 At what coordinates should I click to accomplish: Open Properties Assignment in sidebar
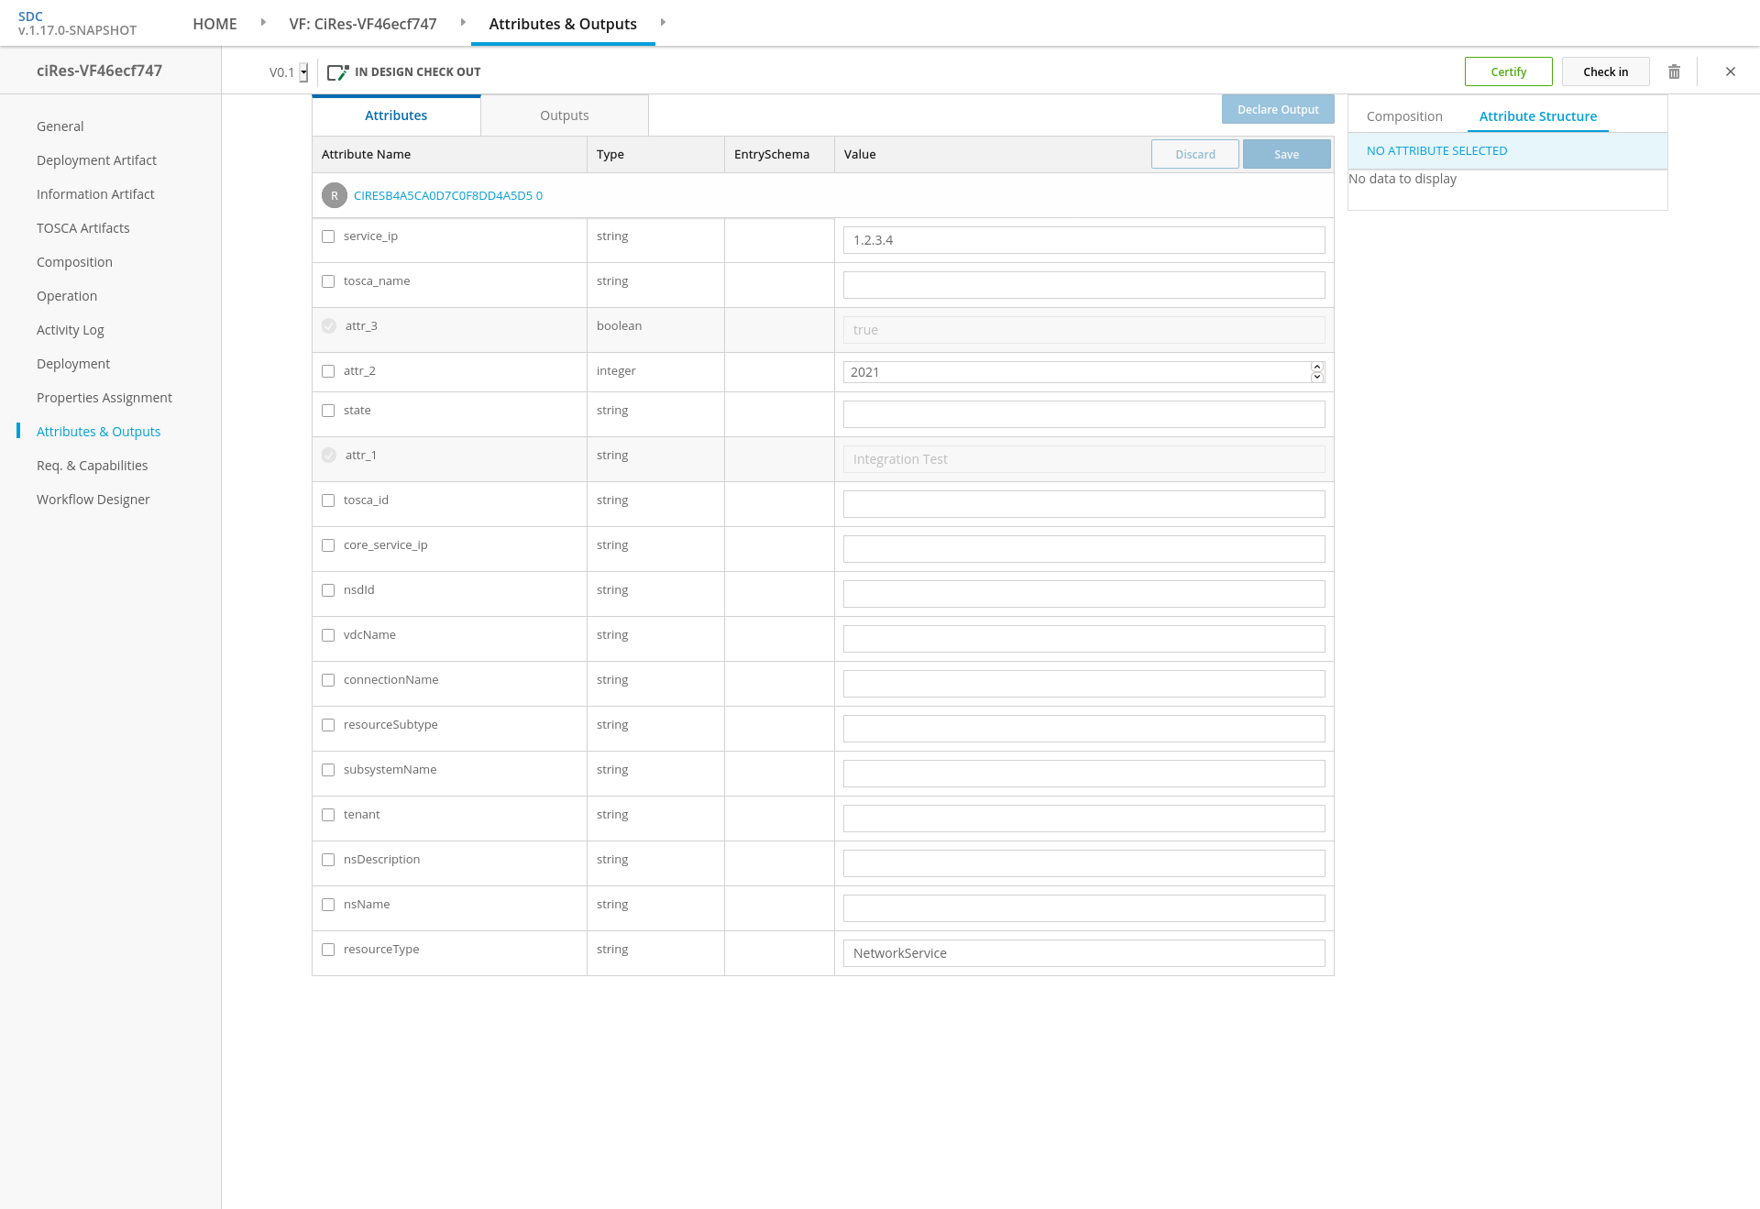coord(104,398)
